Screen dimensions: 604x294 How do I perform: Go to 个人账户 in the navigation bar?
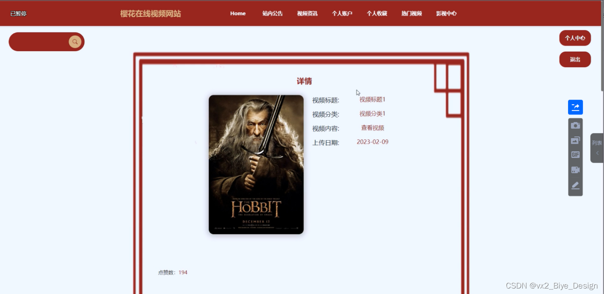pyautogui.click(x=342, y=14)
